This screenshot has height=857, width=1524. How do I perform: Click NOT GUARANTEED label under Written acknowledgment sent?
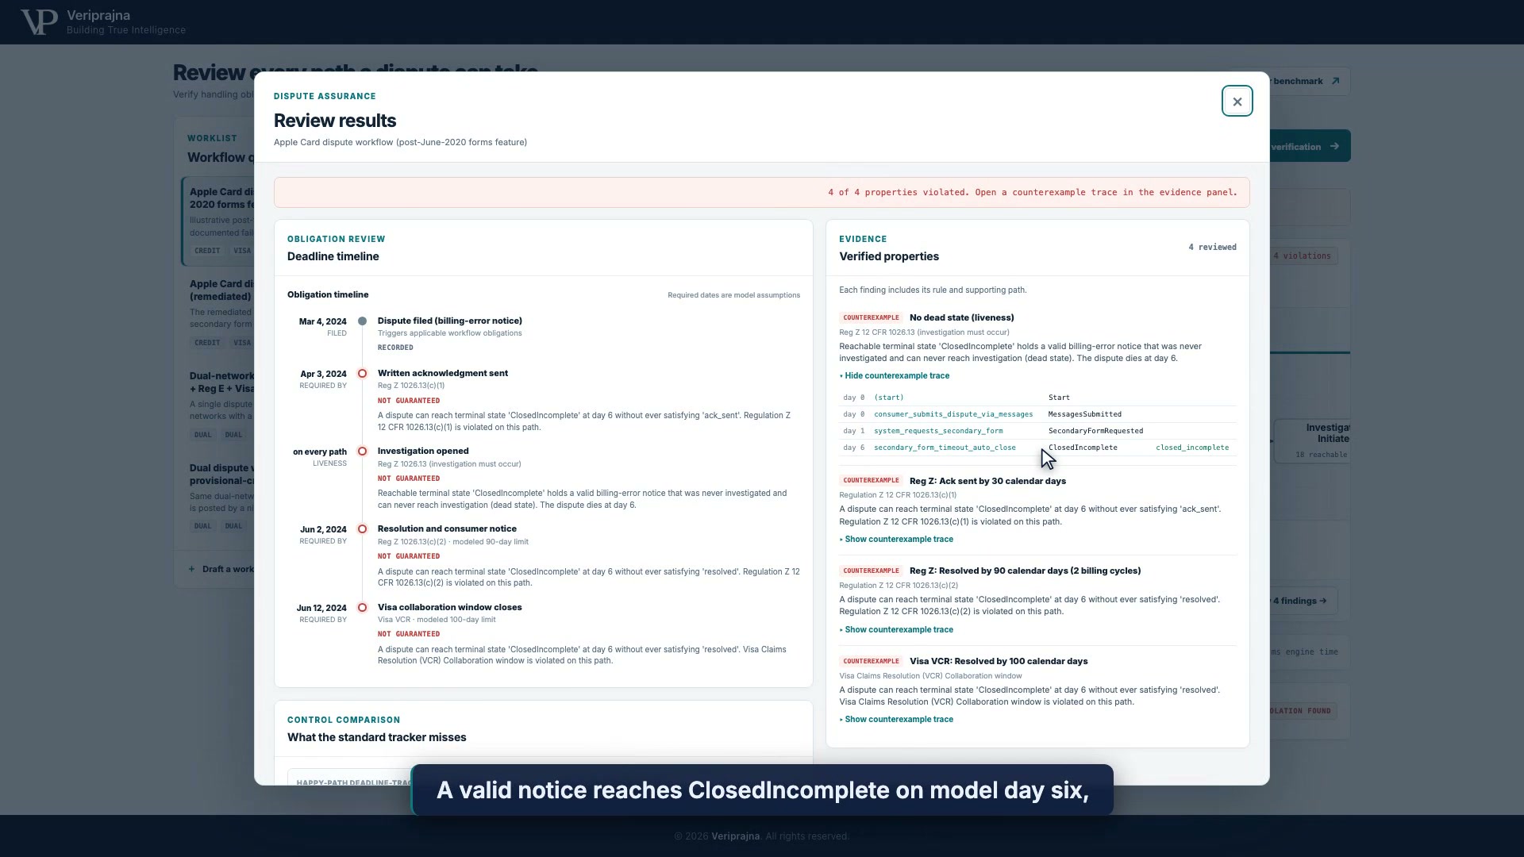coord(408,402)
